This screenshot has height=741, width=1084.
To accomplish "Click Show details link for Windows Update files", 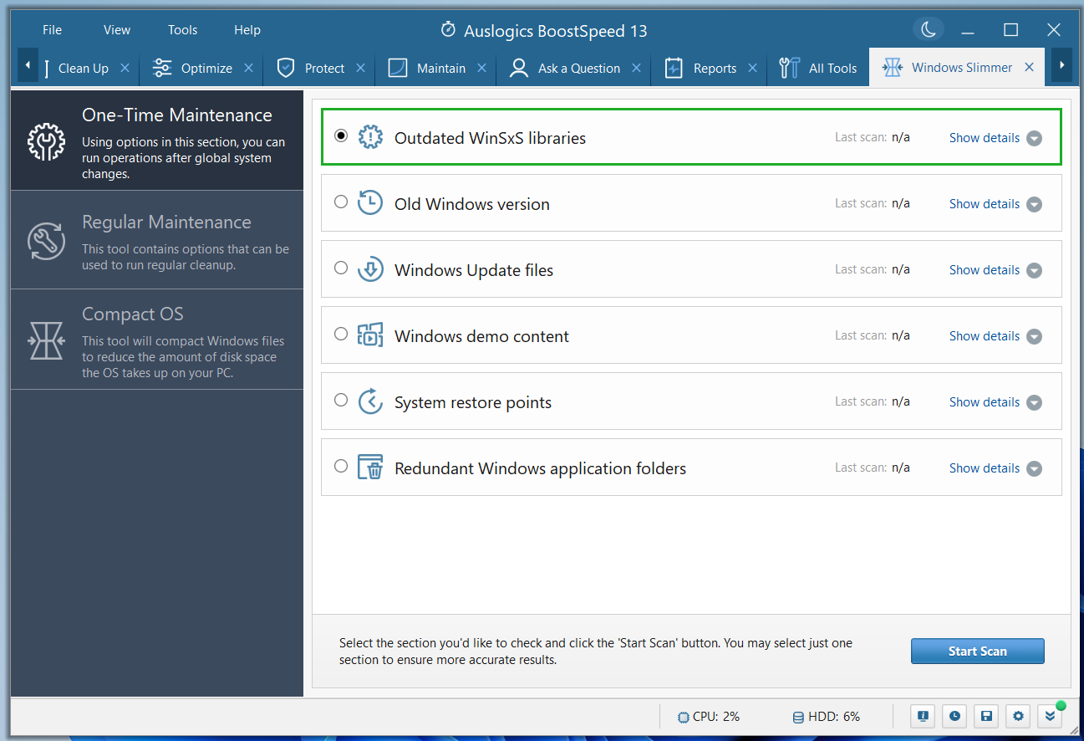I will tap(985, 270).
